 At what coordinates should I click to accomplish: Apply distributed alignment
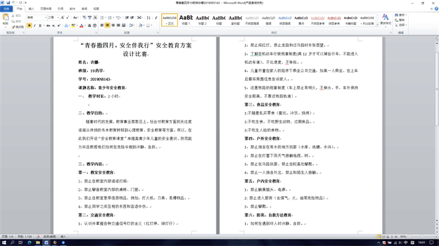pyautogui.click(x=124, y=26)
